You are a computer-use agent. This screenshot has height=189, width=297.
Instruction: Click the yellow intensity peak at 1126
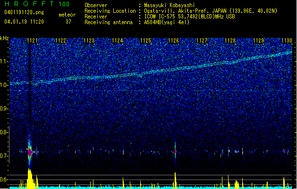(x=175, y=180)
